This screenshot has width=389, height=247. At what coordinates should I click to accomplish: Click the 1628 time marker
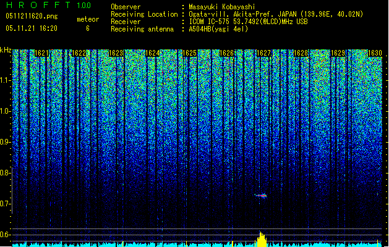301,53
